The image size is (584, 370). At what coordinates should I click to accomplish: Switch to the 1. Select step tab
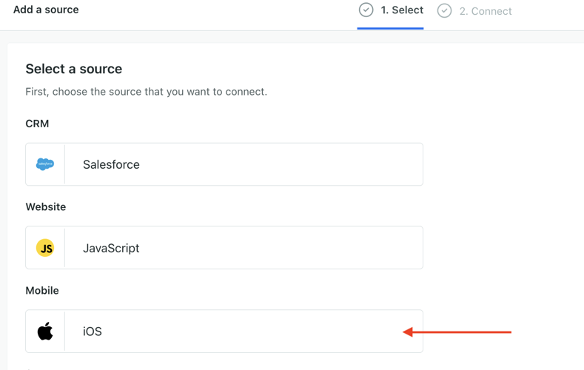(402, 10)
